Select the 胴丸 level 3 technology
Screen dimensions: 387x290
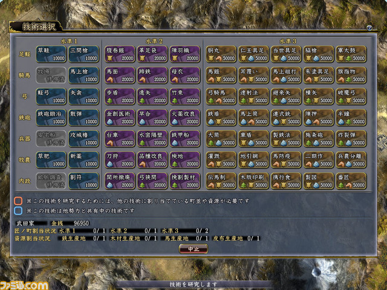point(221,54)
